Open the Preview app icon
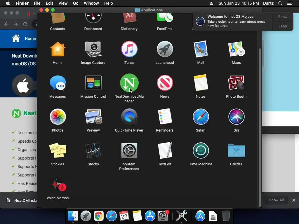 (93, 117)
